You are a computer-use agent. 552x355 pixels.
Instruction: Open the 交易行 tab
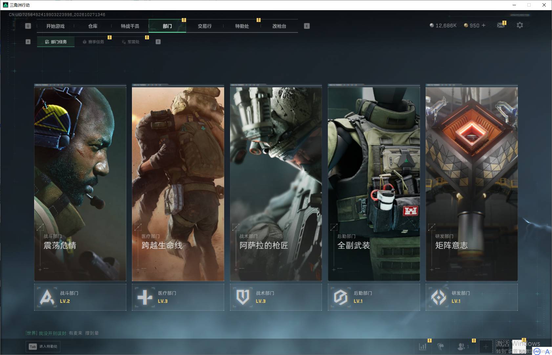pyautogui.click(x=205, y=26)
